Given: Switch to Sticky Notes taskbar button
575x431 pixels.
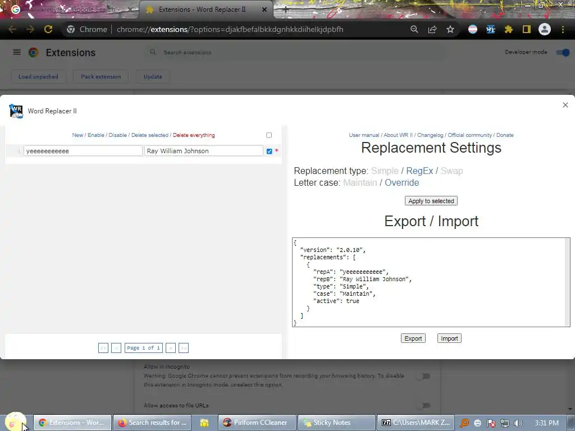Looking at the screenshot, I should pos(337,423).
